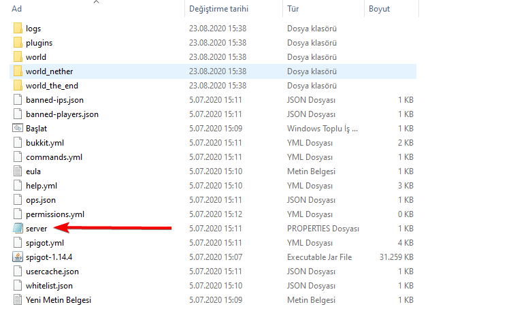
Task: Click the "PROPERTIES Dosyası" type cell
Action: pyautogui.click(x=323, y=229)
